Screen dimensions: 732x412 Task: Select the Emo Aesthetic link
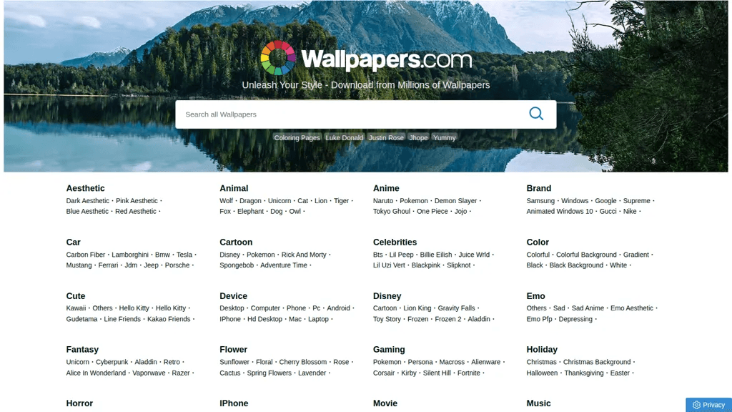coord(632,308)
